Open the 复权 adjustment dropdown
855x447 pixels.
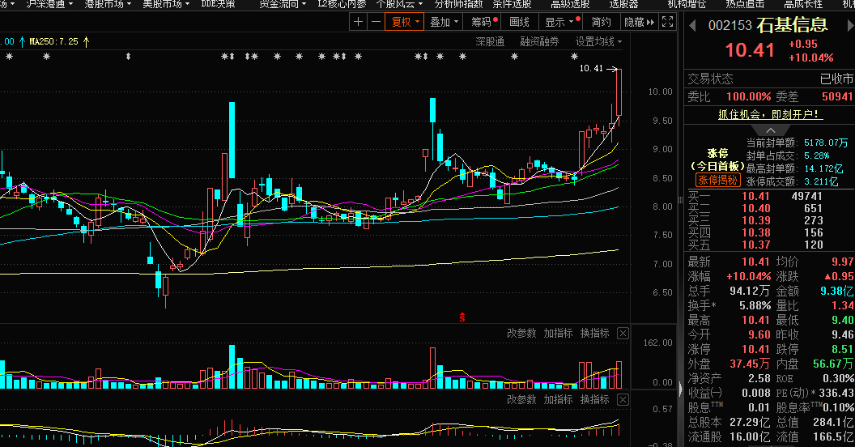pyautogui.click(x=405, y=23)
